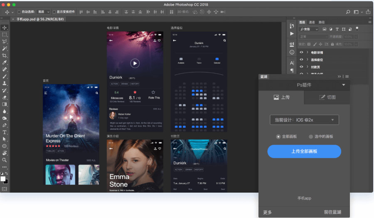Select the Rectangular Marquee tool
Viewport: 374px width, 218px height.
tap(4, 35)
